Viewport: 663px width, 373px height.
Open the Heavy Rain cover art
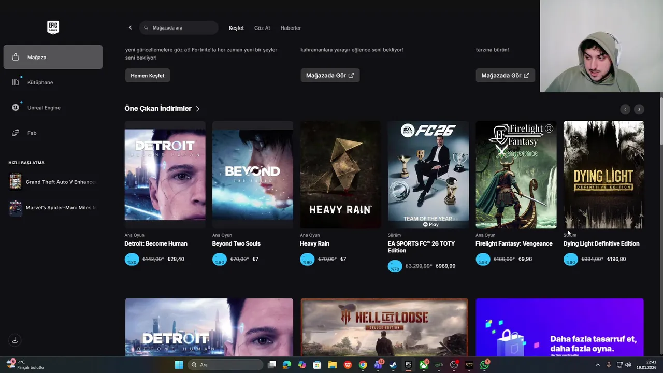click(340, 175)
